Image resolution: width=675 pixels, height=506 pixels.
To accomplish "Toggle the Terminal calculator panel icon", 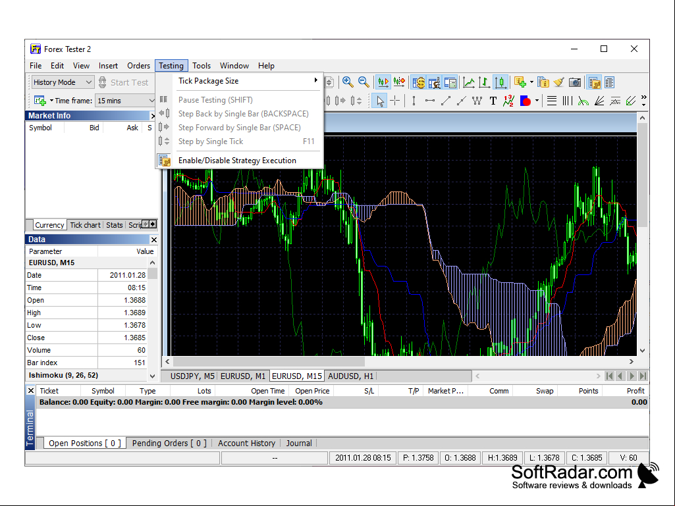I will (x=450, y=82).
